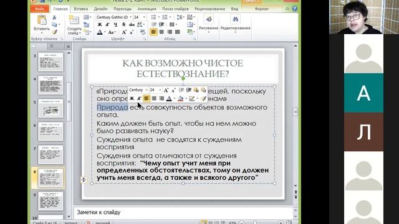Switch to the Анимация ribbon tab
The image size is (399, 224).
147,9
